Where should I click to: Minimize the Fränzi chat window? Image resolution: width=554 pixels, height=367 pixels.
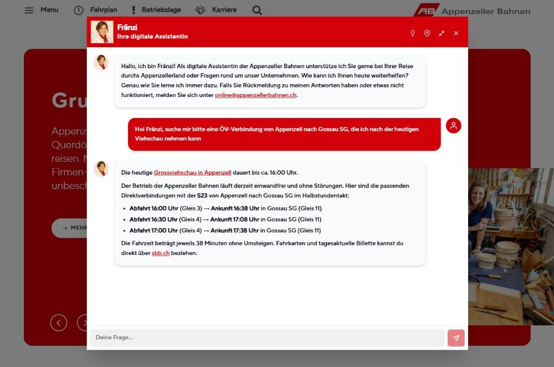pos(442,33)
